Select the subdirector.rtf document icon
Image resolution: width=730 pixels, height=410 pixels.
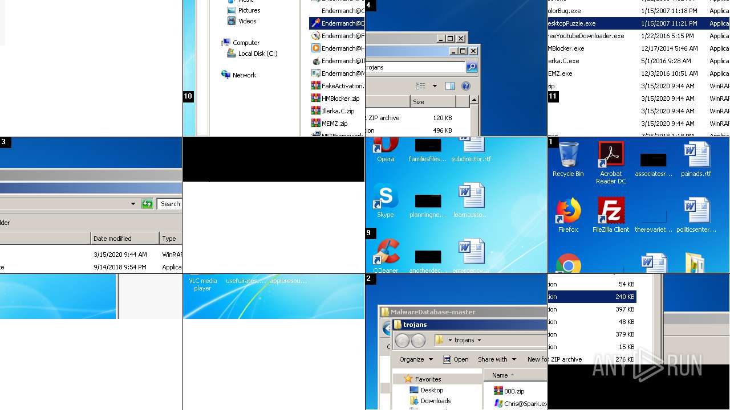click(471, 150)
